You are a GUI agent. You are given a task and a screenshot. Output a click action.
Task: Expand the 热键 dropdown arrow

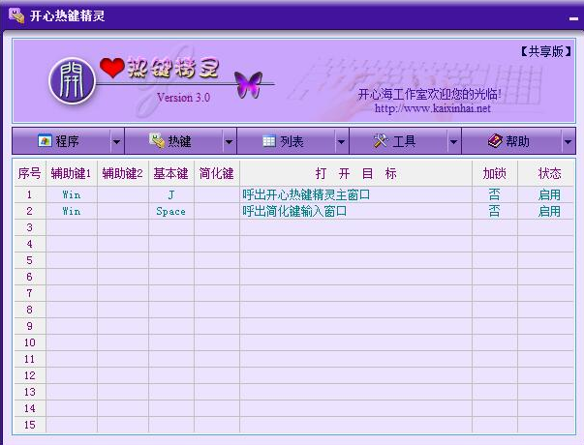click(230, 141)
